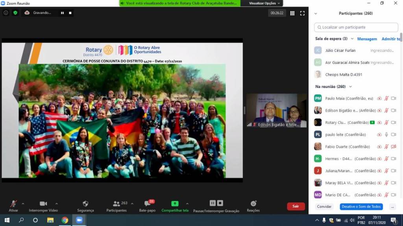Collapse the Na reunião list
Screen dimensions: 403x226
(x=350, y=86)
